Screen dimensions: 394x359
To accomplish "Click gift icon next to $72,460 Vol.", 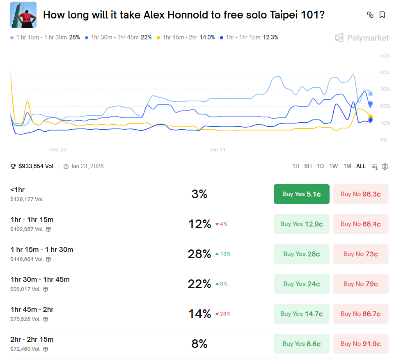I will [46, 349].
